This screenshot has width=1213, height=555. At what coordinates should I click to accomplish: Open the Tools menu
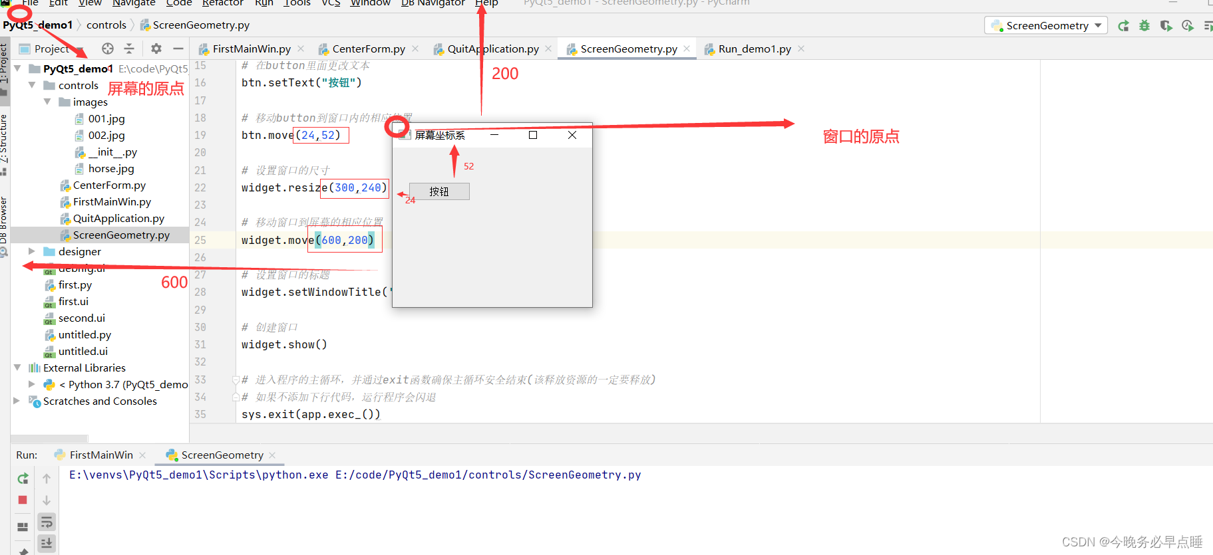click(x=297, y=3)
